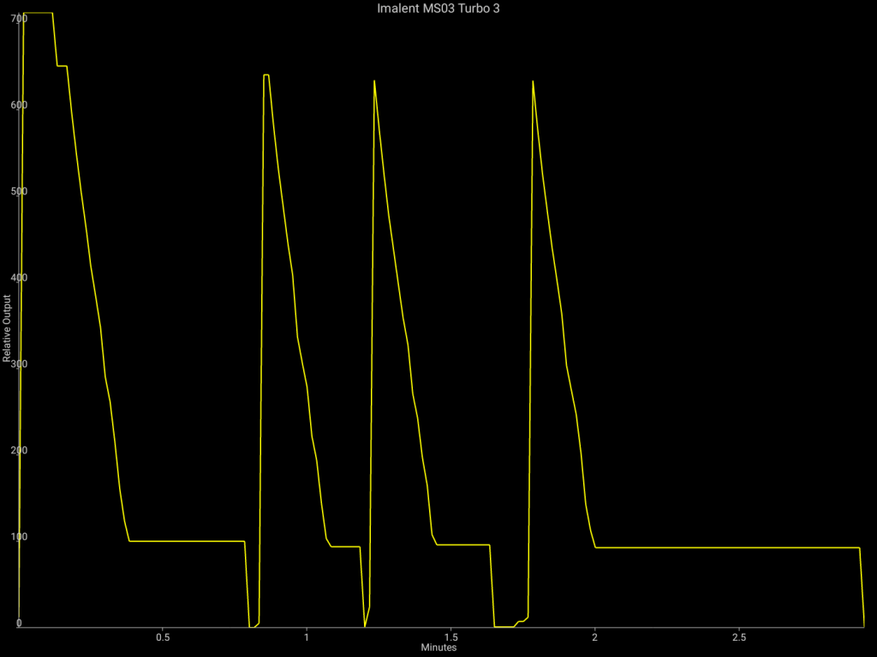This screenshot has width=877, height=657.
Task: Click the long flat line after 2.5 minutes
Action: tap(796, 547)
